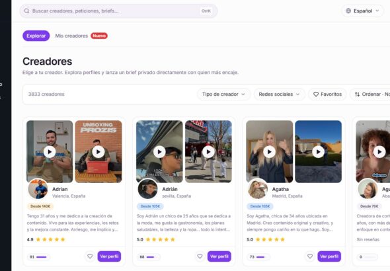This screenshot has width=390, height=271.
Task: Open Ver perfil on Adrián from Sevilla card
Action: pos(219,256)
